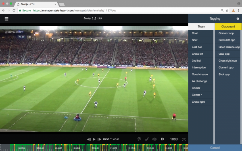Viewport: 242px width, 151px height.
Task: Mute the video volume icon
Action: [154, 139]
